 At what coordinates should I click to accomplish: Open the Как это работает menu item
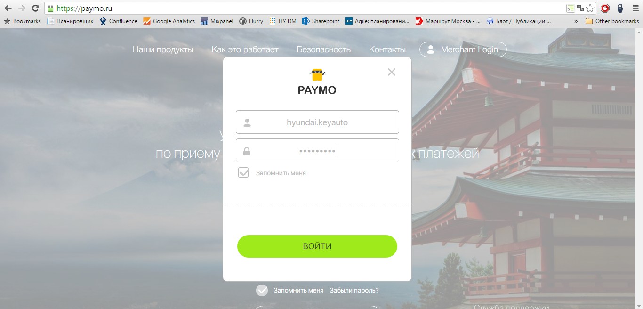point(245,49)
